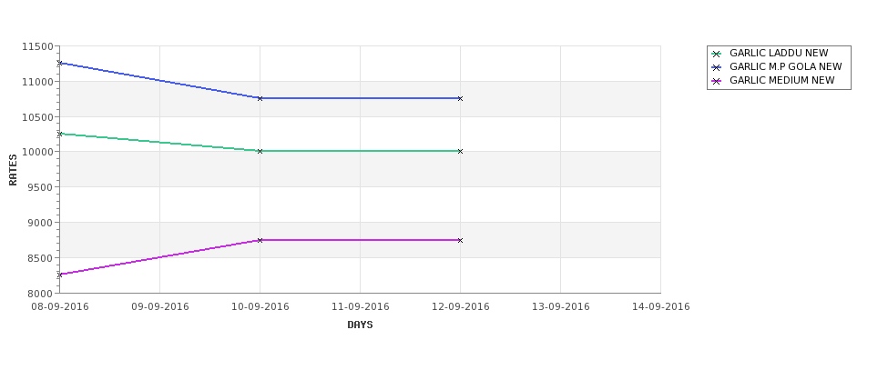This screenshot has height=390, width=888.
Task: Select blue line data point at 10-09-2016
Action: point(260,98)
